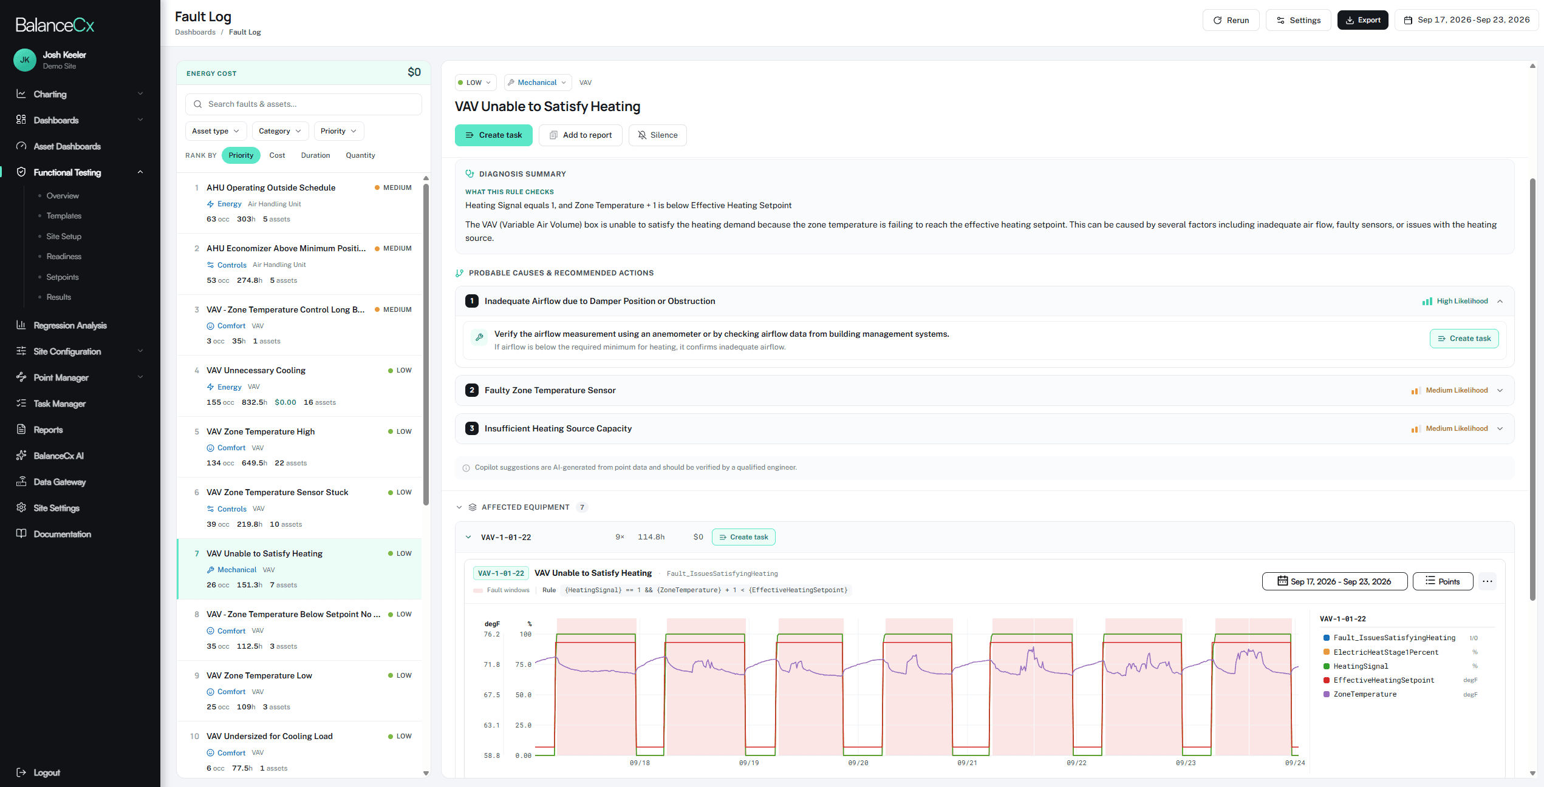Screen dimensions: 1544x787
Task: Click the JK user avatar
Action: [25, 60]
